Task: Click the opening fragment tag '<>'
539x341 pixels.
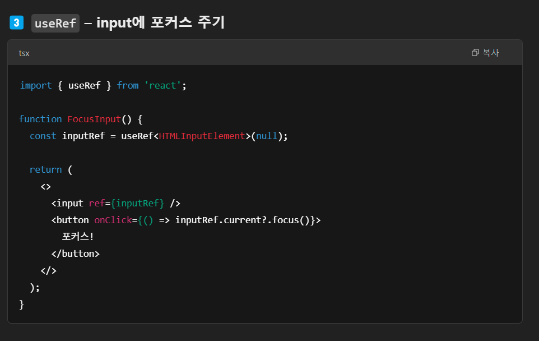Action: tap(46, 187)
